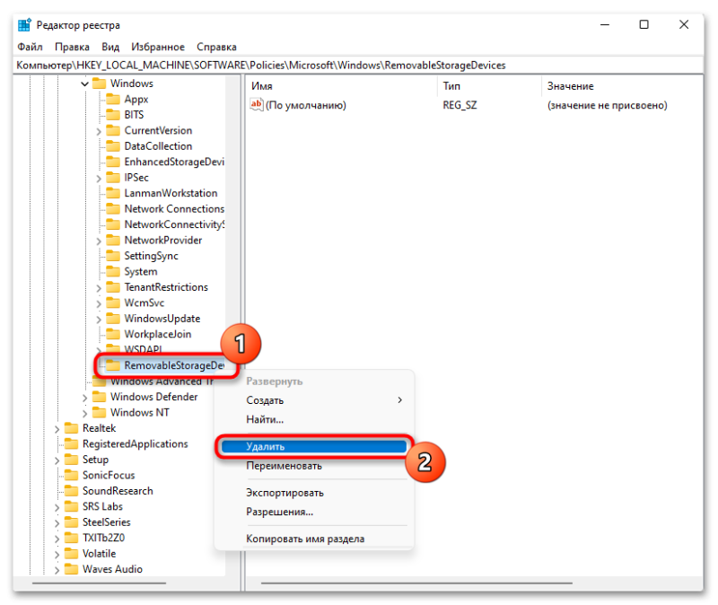The width and height of the screenshot is (718, 605).
Task: Expand the WcmSvc key
Action: tap(99, 303)
